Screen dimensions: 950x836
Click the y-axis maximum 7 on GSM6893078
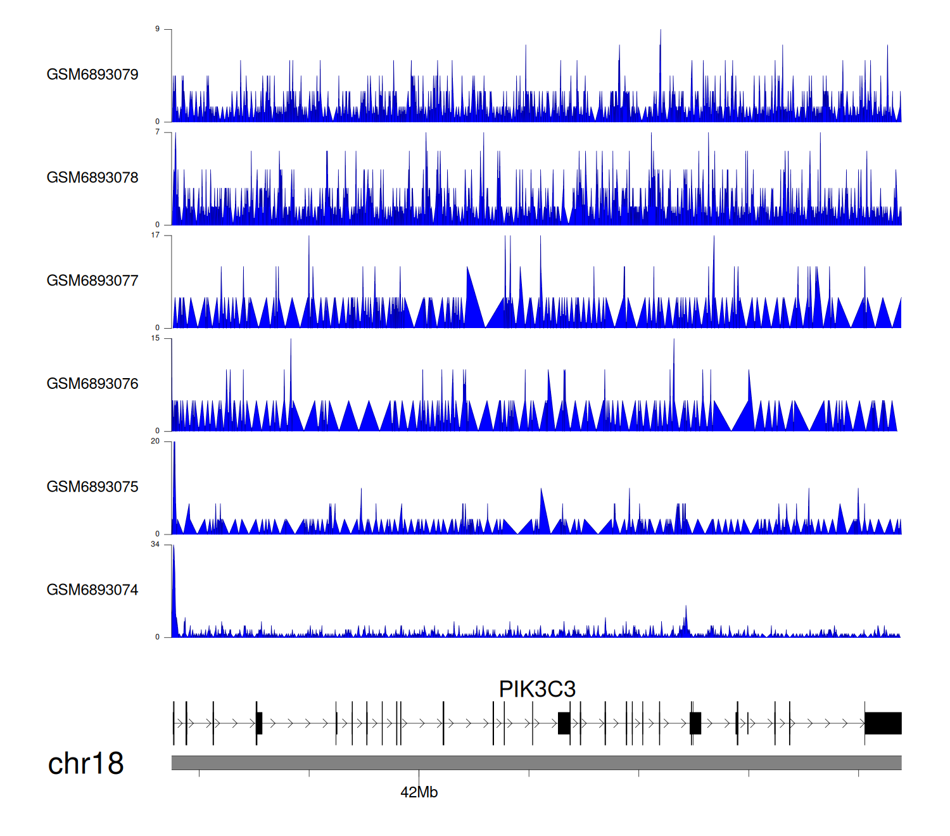coord(158,132)
